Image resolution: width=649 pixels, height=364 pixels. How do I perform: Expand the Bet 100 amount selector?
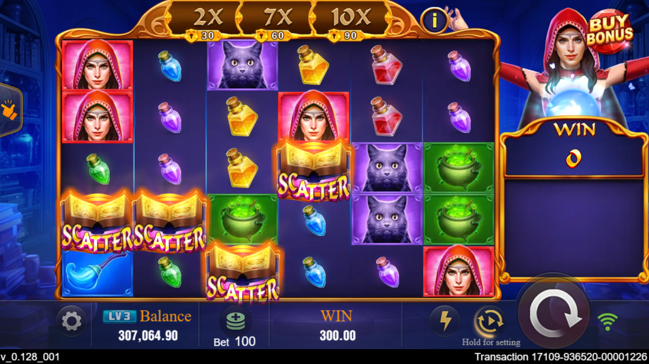tap(234, 342)
